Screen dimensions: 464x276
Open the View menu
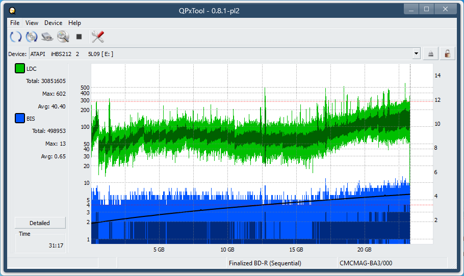click(x=32, y=23)
